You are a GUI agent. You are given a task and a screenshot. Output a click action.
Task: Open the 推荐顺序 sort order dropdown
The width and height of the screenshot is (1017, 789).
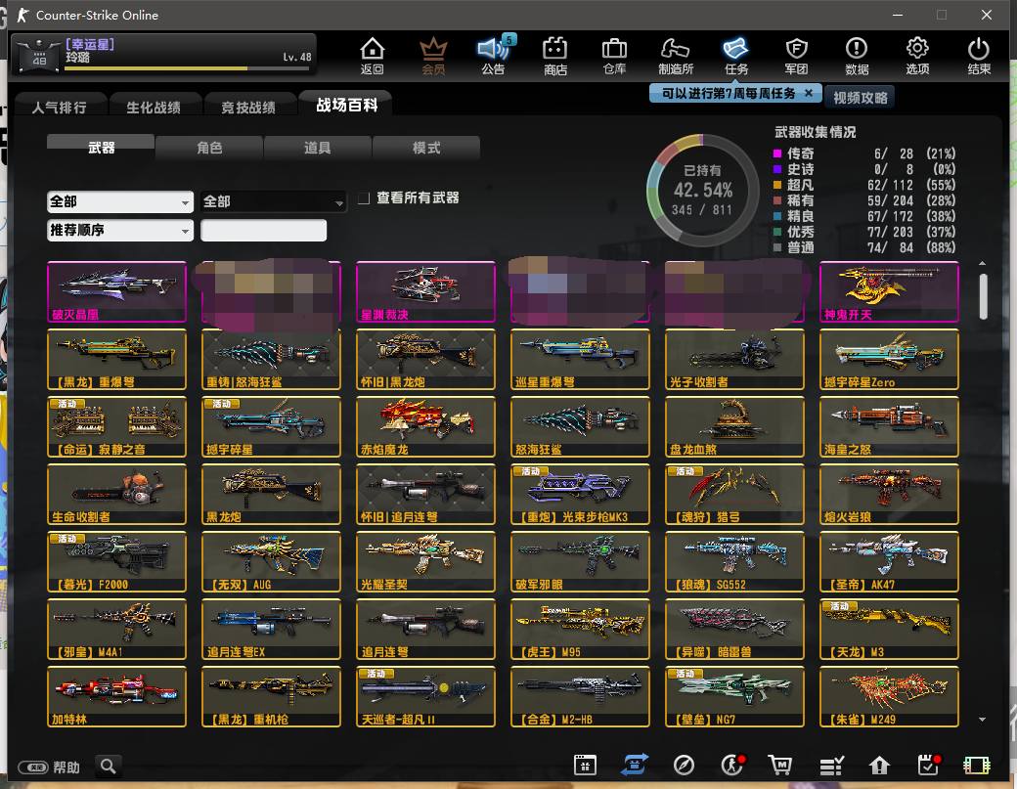[120, 230]
